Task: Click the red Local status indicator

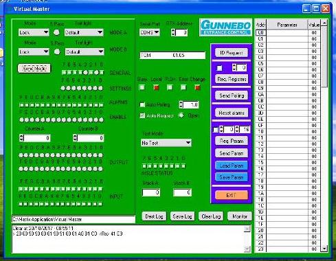Action: point(157,87)
